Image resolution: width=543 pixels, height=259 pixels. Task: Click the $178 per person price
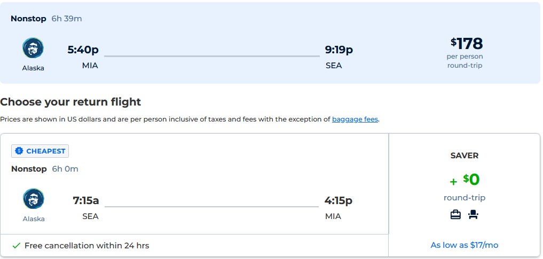pyautogui.click(x=466, y=43)
